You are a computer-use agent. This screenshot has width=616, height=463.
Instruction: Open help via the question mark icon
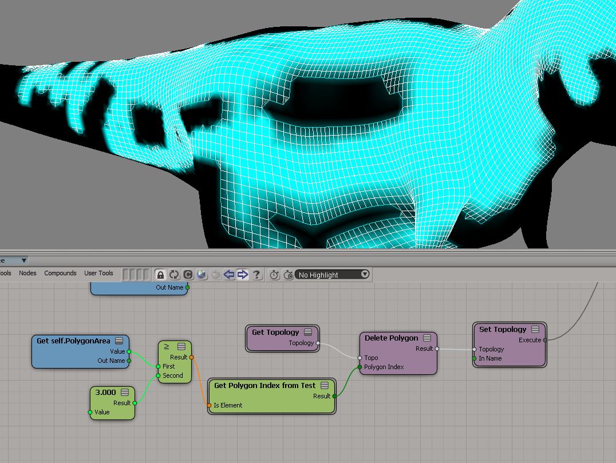tap(256, 275)
